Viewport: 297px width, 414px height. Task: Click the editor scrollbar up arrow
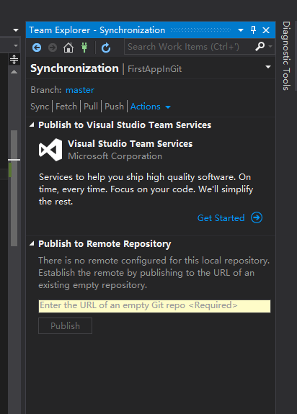pos(14,72)
